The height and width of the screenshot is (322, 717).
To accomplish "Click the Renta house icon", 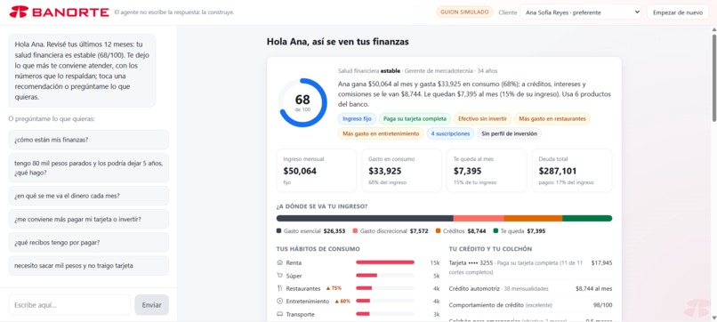I will (x=280, y=262).
